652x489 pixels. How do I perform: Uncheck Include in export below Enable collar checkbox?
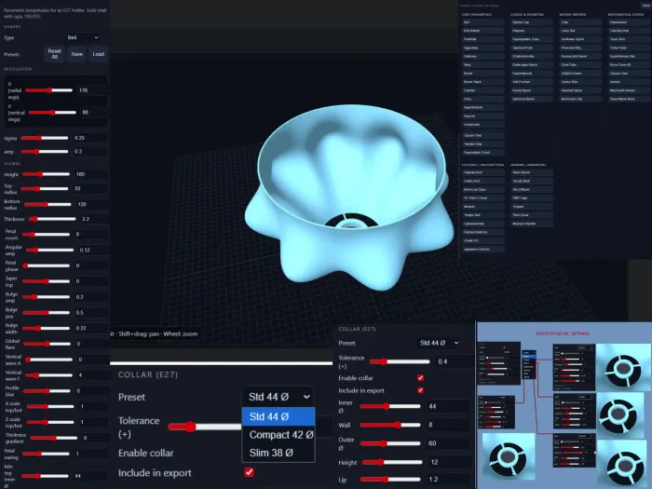[x=420, y=390]
